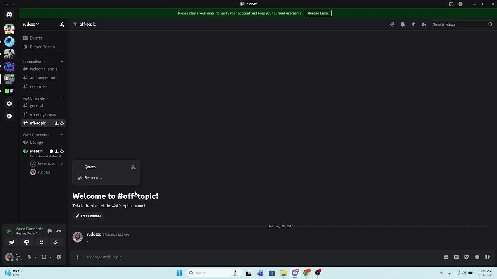Create channel in Information category

[62, 62]
